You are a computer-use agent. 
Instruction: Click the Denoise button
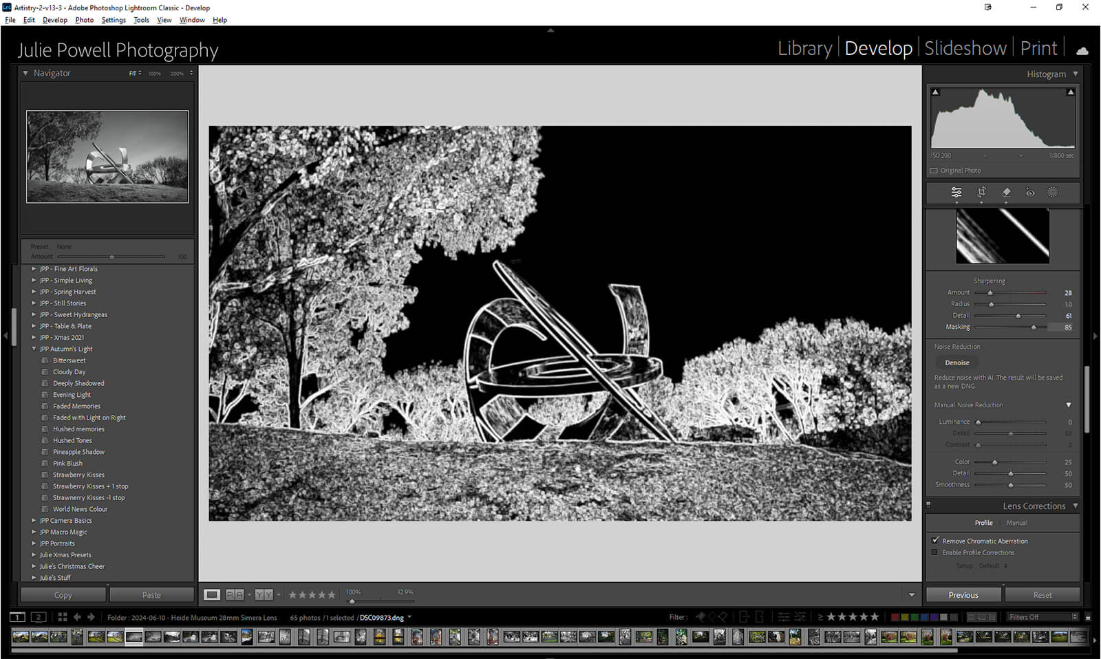(x=956, y=363)
